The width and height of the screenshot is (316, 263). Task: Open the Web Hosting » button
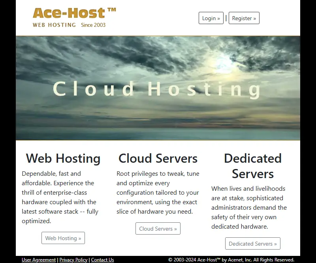click(63, 238)
